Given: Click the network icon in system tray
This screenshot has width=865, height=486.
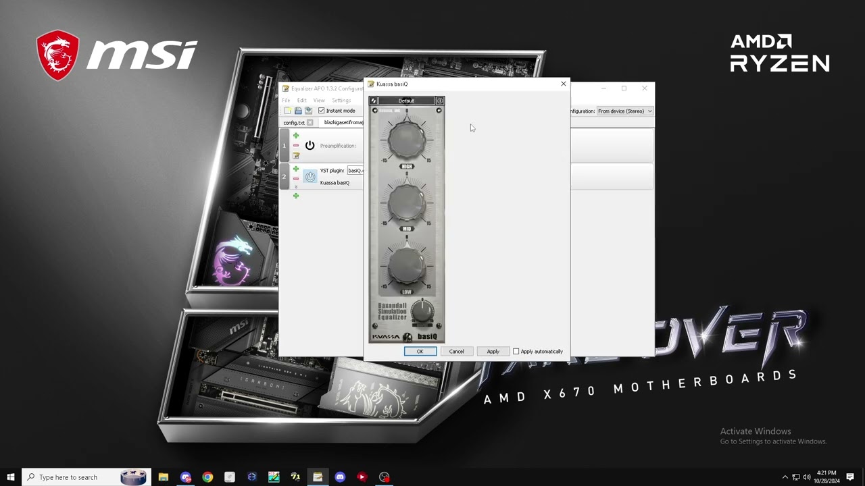Looking at the screenshot, I should [x=795, y=477].
